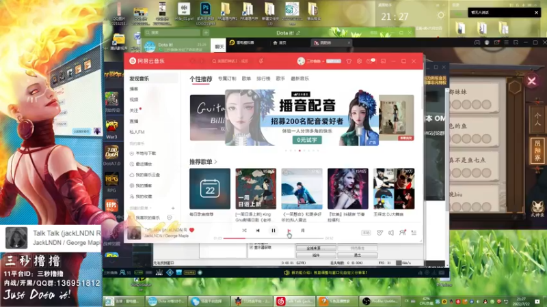This screenshot has width=547, height=307.
Task: Open the sound effects icon
Action: [x=380, y=233]
